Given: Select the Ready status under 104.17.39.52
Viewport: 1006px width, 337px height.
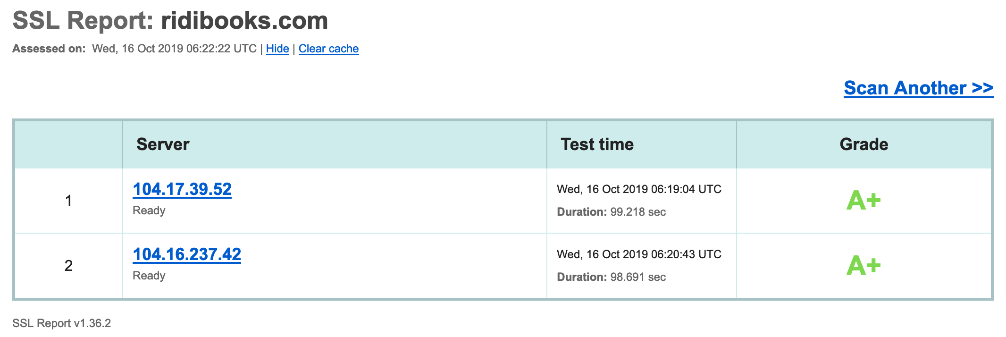Looking at the screenshot, I should [149, 211].
